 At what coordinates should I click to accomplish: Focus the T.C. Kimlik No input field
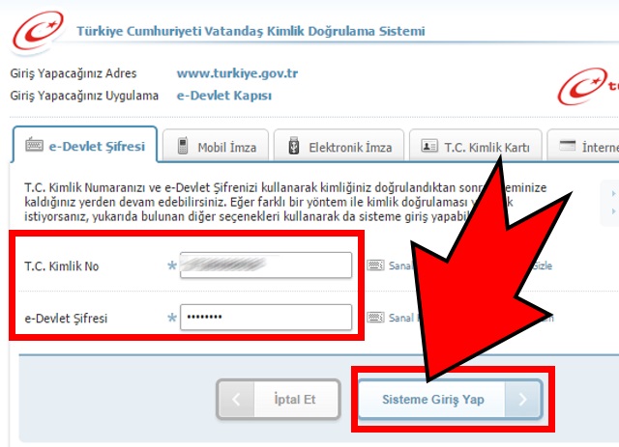pyautogui.click(x=266, y=265)
